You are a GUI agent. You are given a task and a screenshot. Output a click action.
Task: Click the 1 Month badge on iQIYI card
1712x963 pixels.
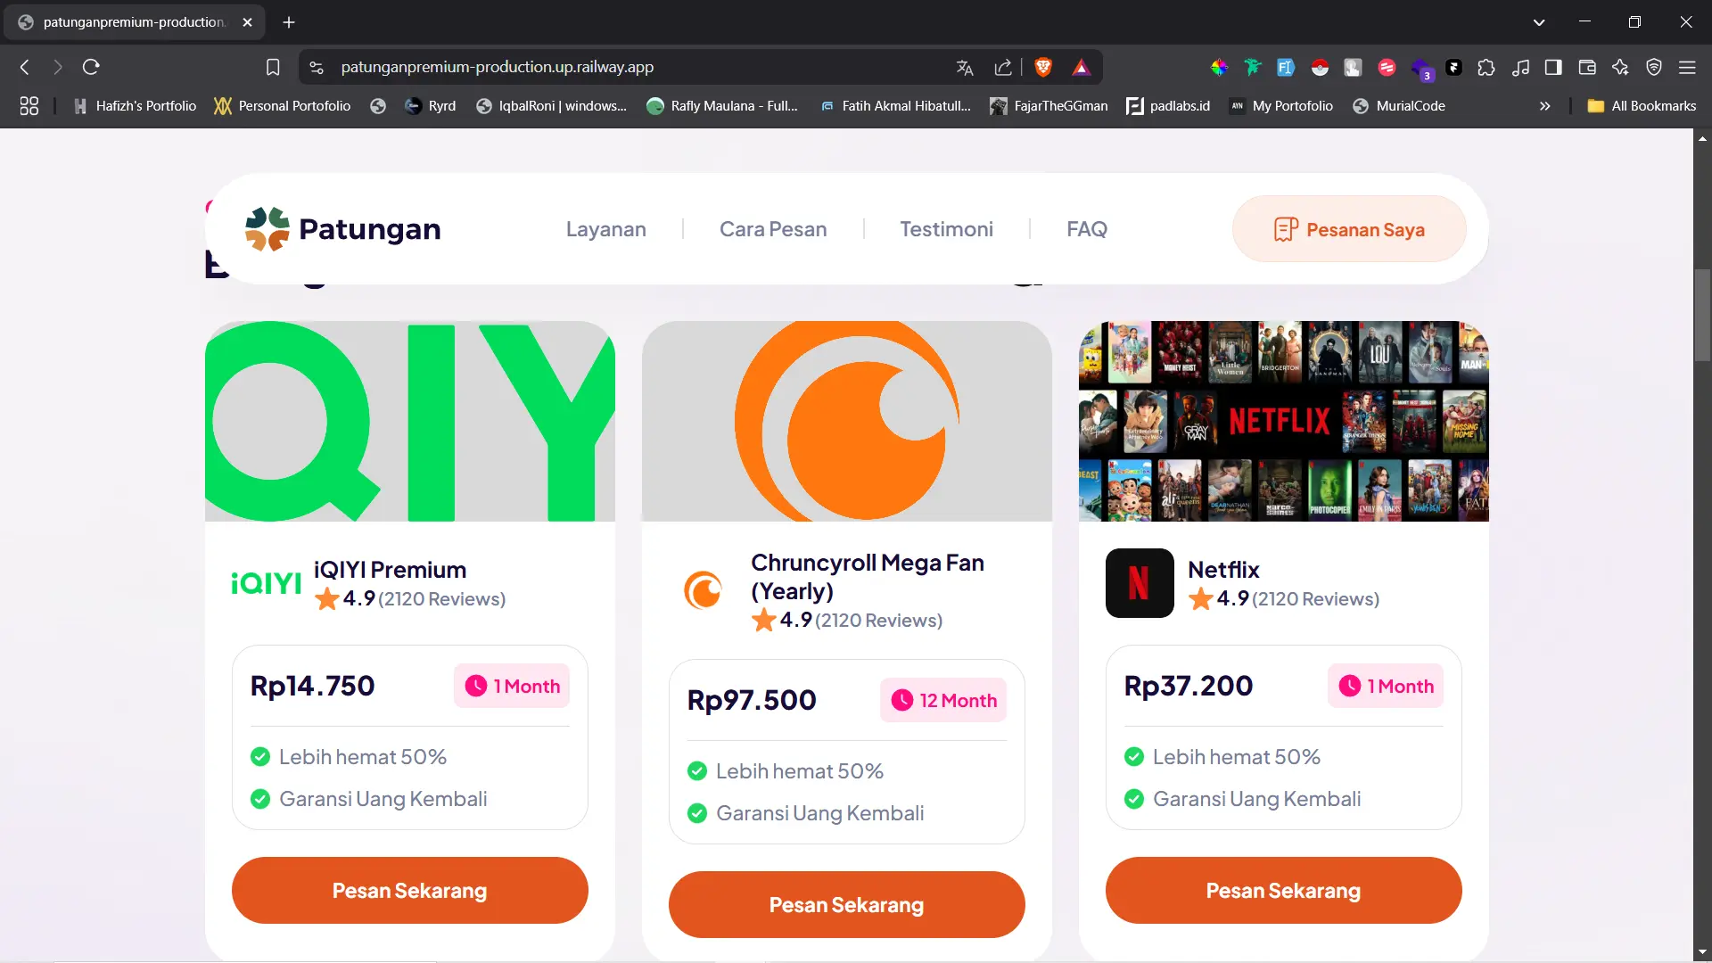(512, 686)
